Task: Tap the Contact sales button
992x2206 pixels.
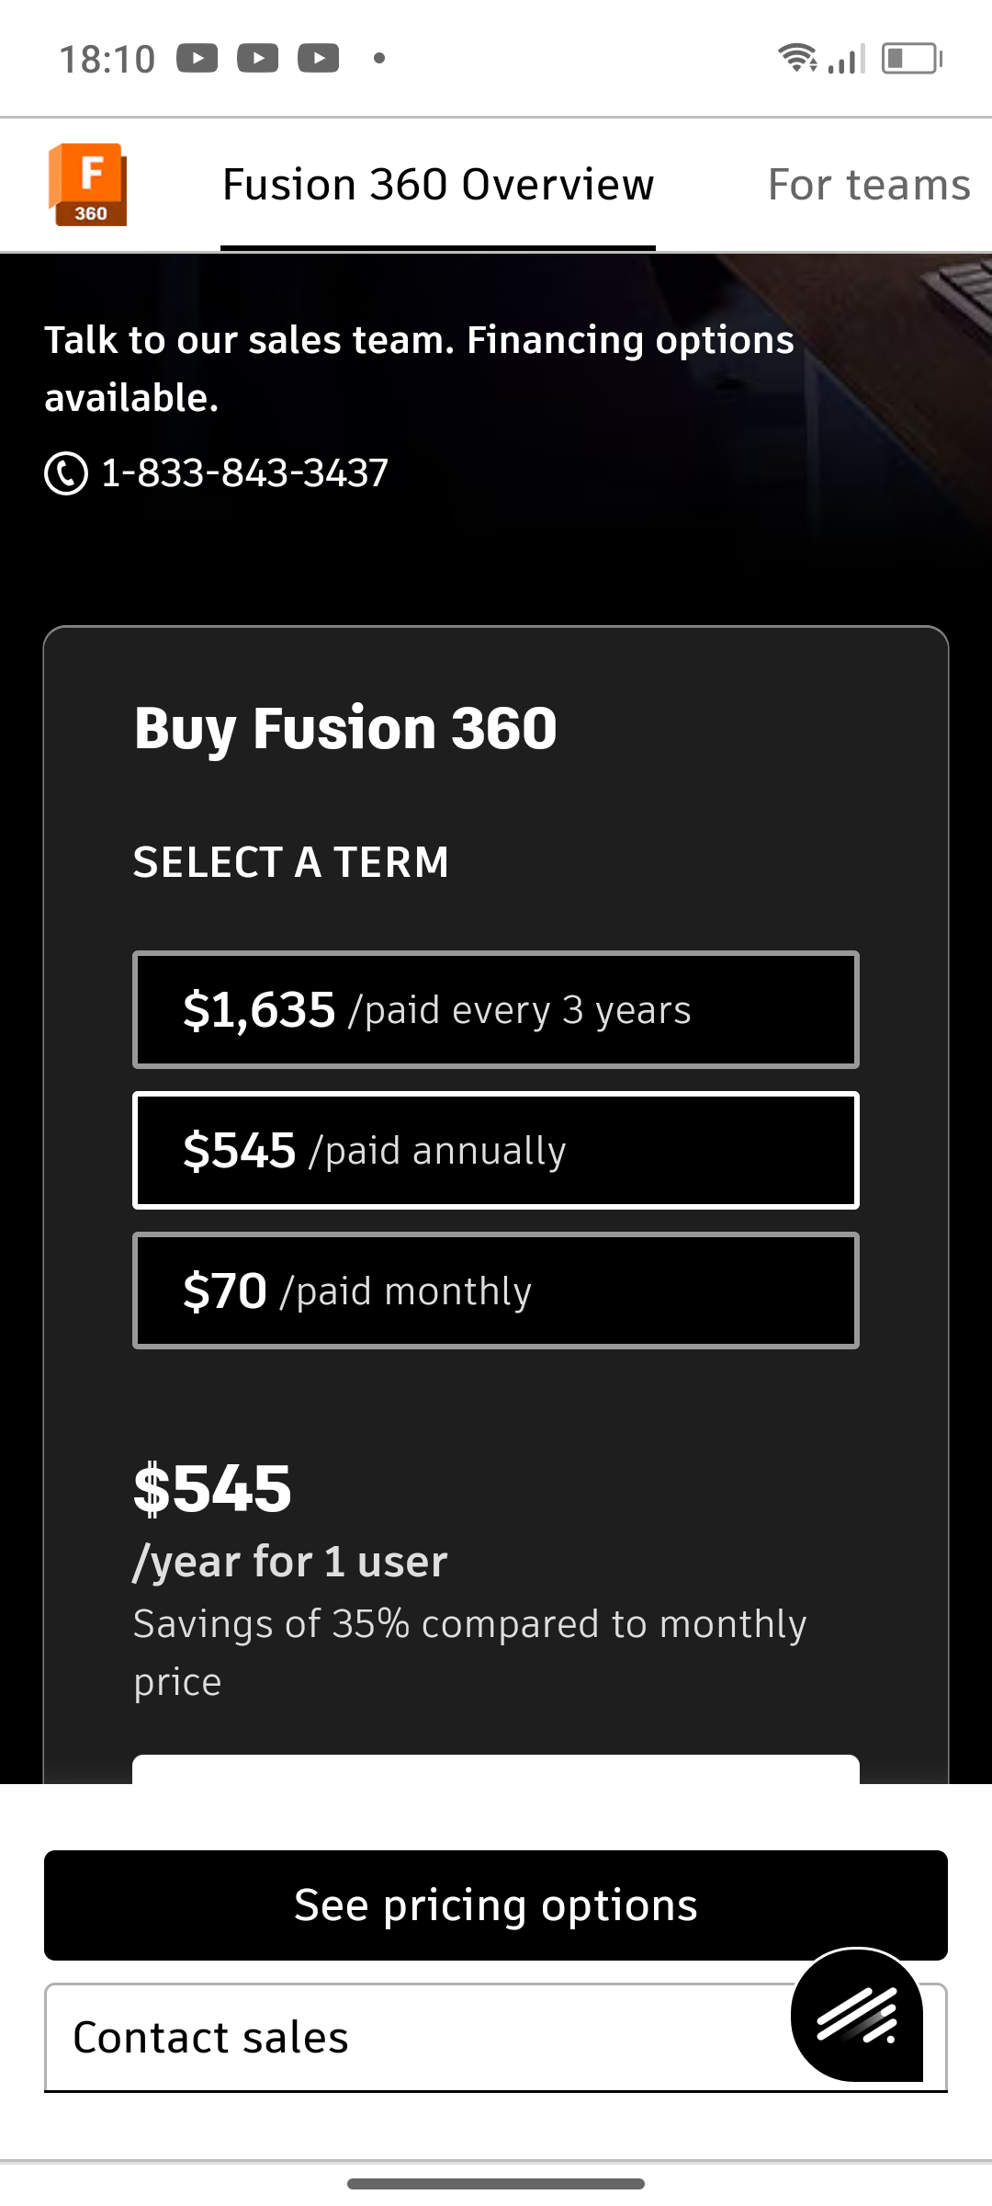Action: click(496, 2038)
